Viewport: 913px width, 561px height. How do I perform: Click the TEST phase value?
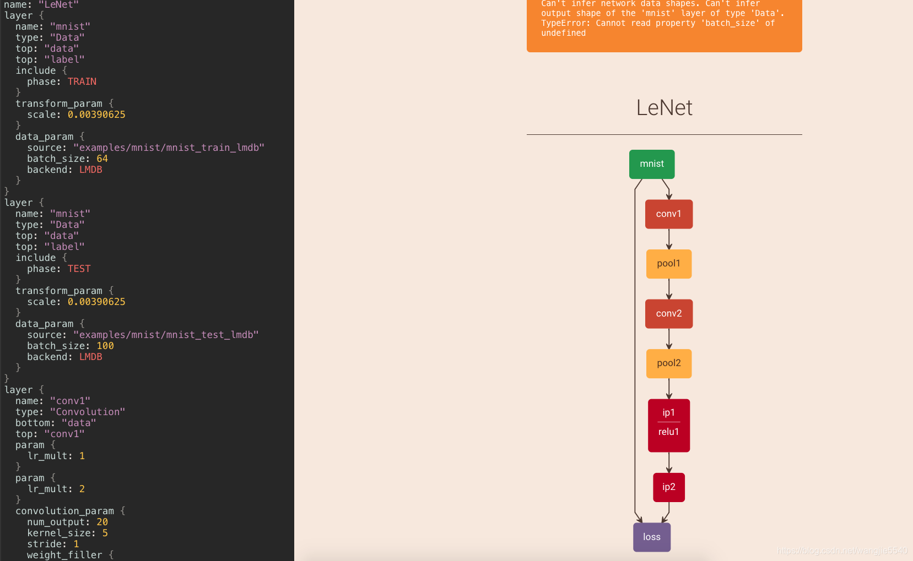pyautogui.click(x=79, y=269)
